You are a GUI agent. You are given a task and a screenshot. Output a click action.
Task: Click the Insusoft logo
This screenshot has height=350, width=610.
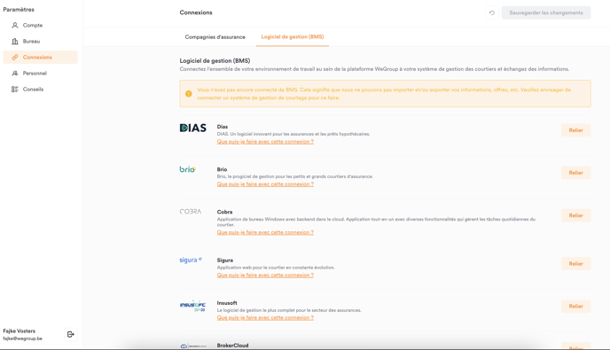tap(192, 306)
